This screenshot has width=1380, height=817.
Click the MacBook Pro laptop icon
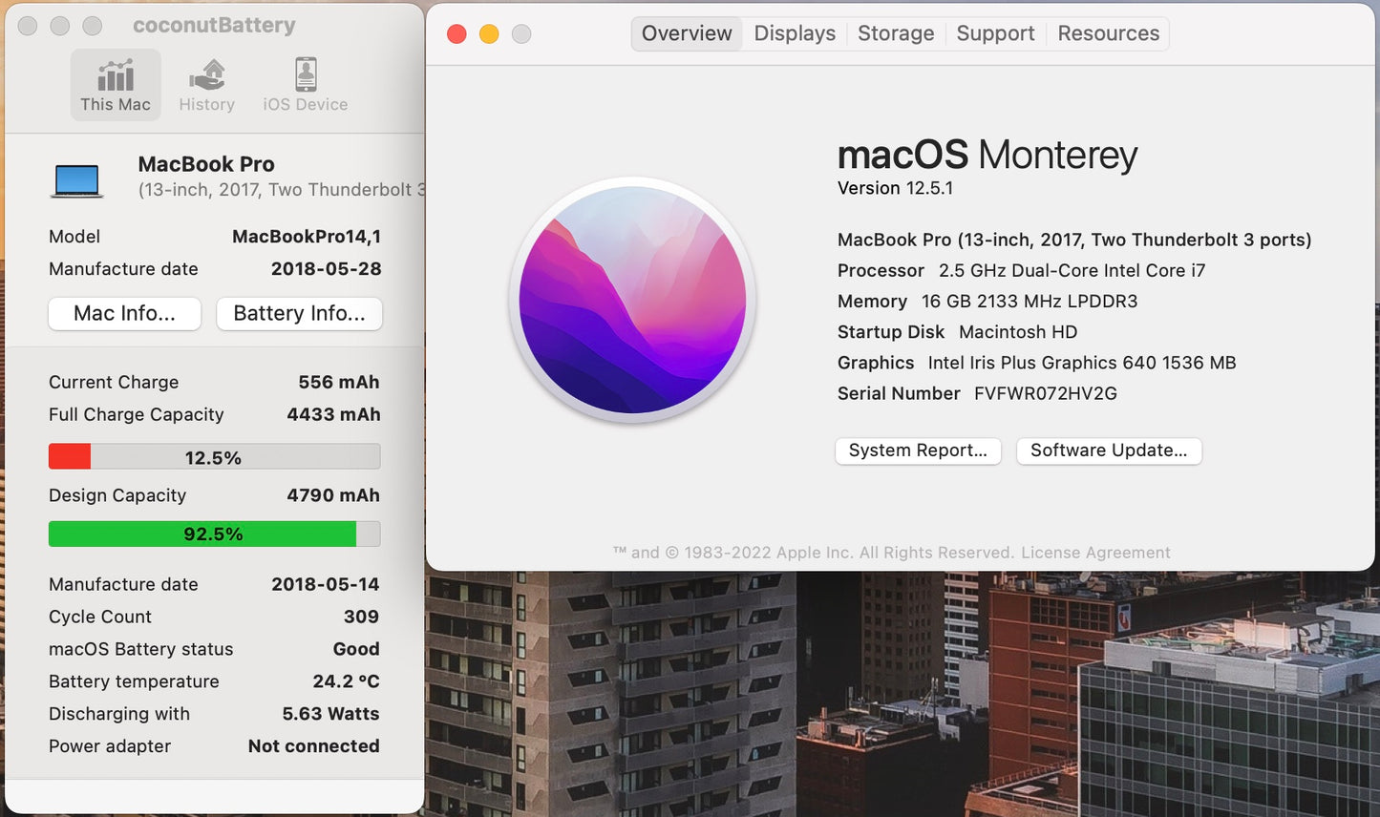pyautogui.click(x=76, y=179)
